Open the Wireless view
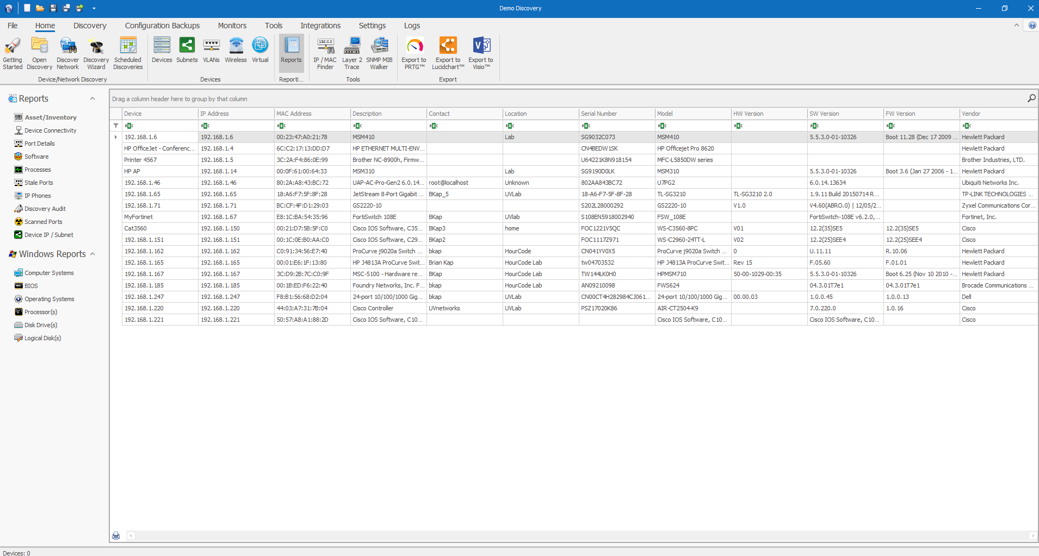Screen dimensions: 1039x556 (x=236, y=50)
